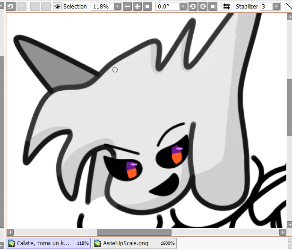292x250 pixels.
Task: Click the greyed-out Redo icon
Action: (21, 7)
